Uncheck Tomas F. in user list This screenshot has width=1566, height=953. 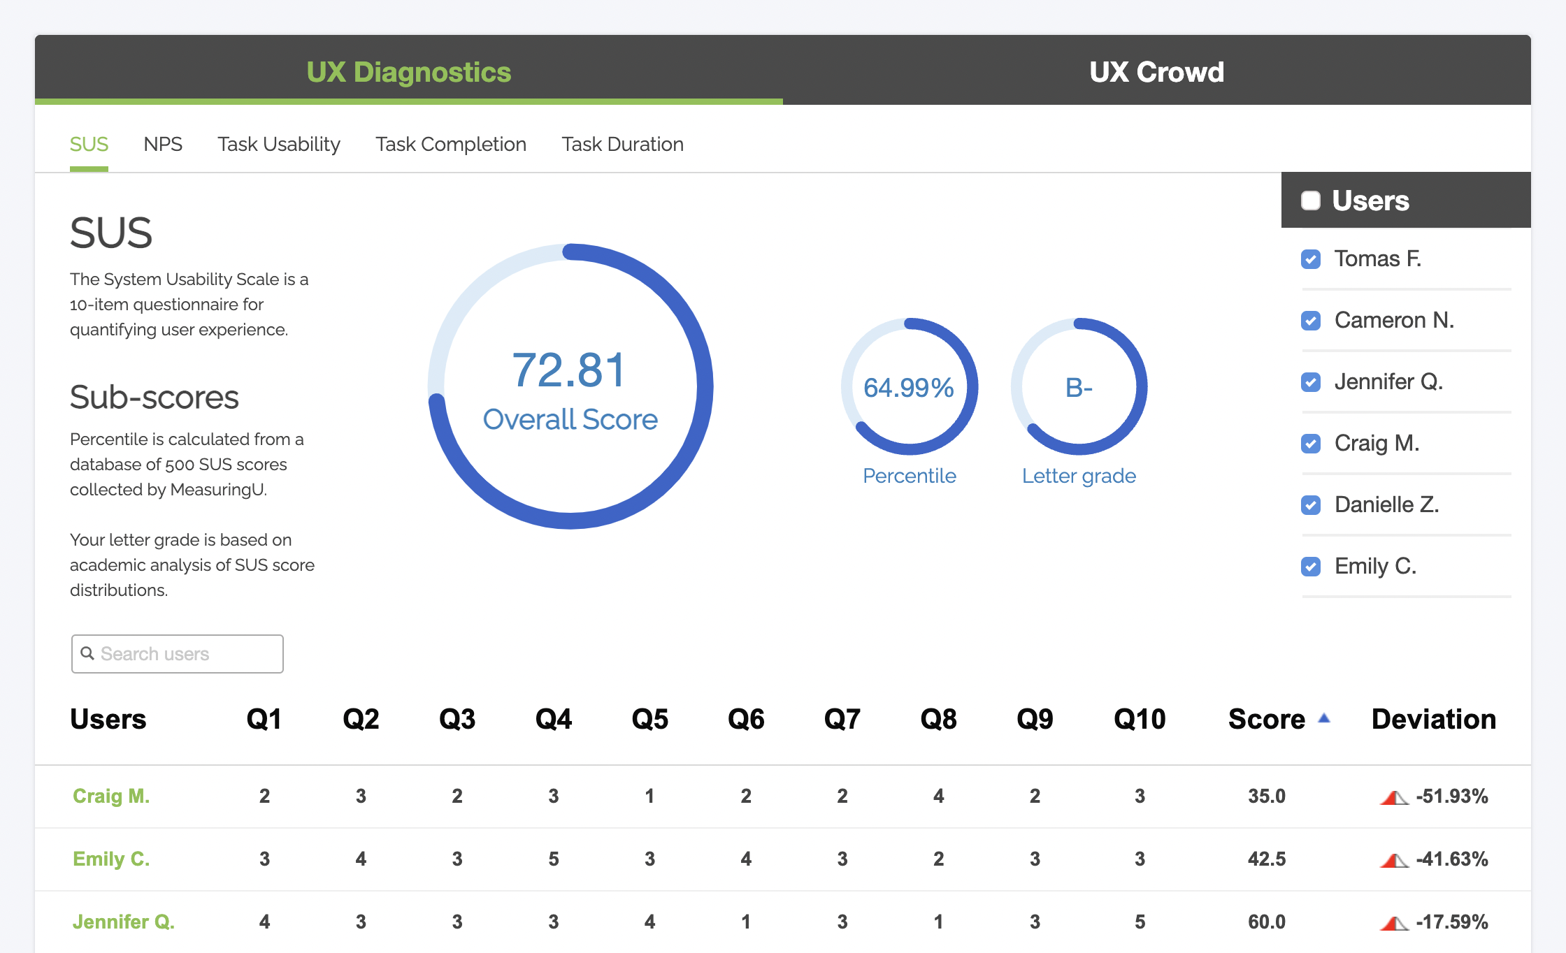1311,259
